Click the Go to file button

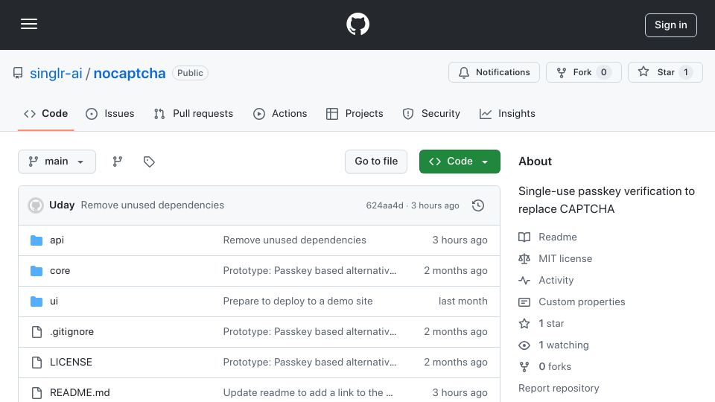point(376,162)
